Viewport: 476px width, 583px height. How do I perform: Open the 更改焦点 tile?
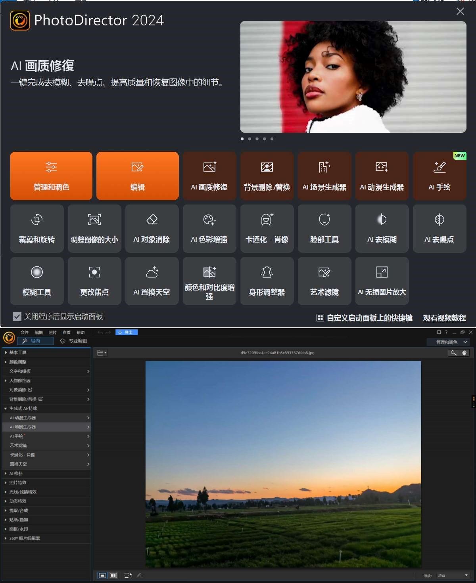(x=94, y=281)
